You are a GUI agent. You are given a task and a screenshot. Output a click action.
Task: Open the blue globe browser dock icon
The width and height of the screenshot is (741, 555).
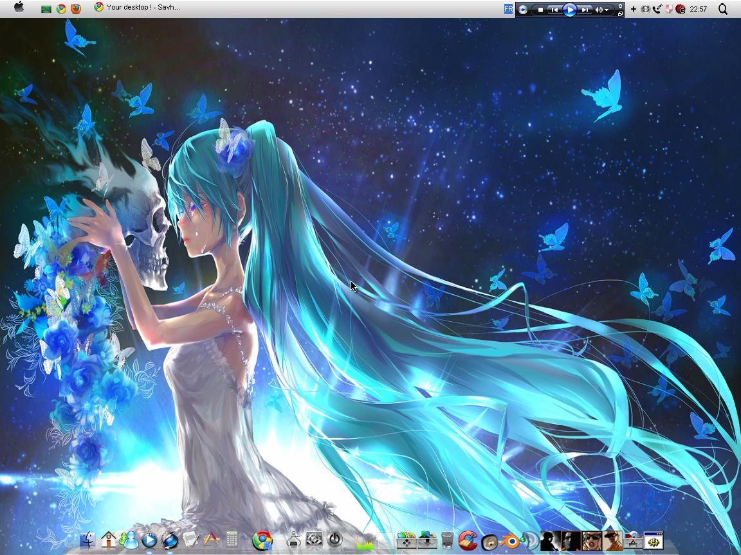click(170, 540)
